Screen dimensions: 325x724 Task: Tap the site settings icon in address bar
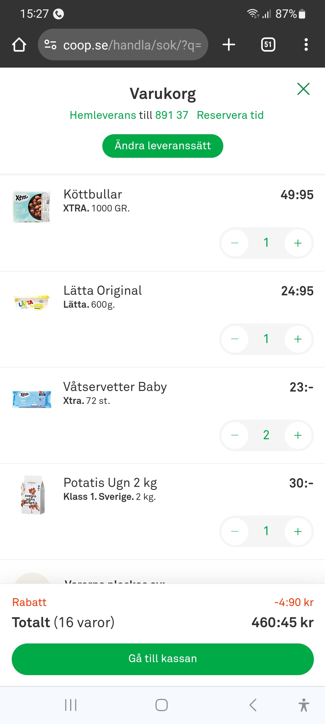click(x=51, y=45)
